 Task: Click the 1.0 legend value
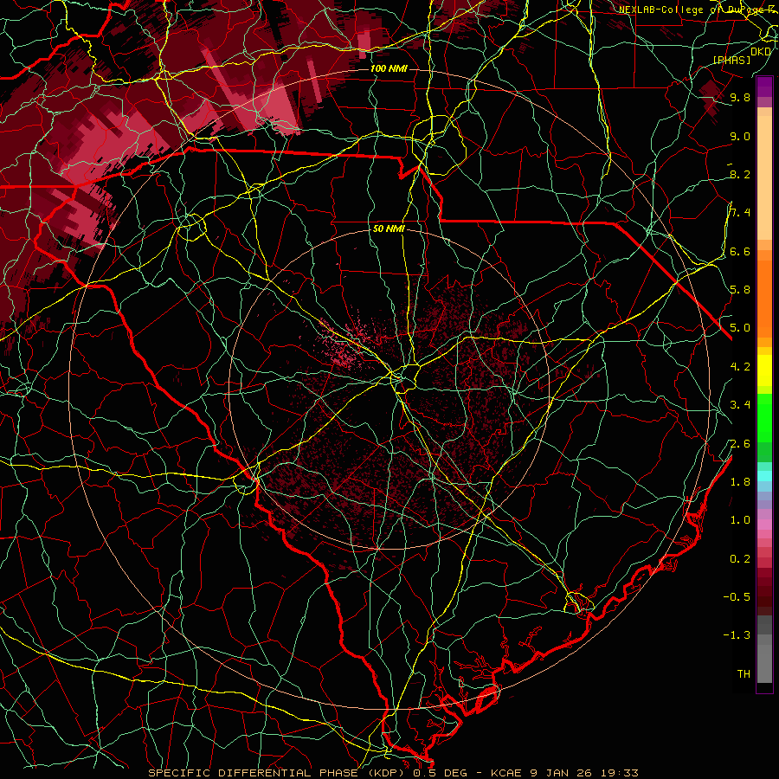(x=740, y=519)
